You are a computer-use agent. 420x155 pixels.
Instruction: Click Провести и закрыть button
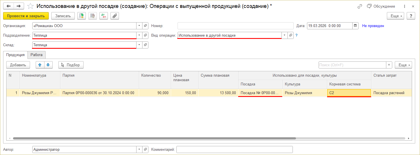pyautogui.click(x=26, y=16)
